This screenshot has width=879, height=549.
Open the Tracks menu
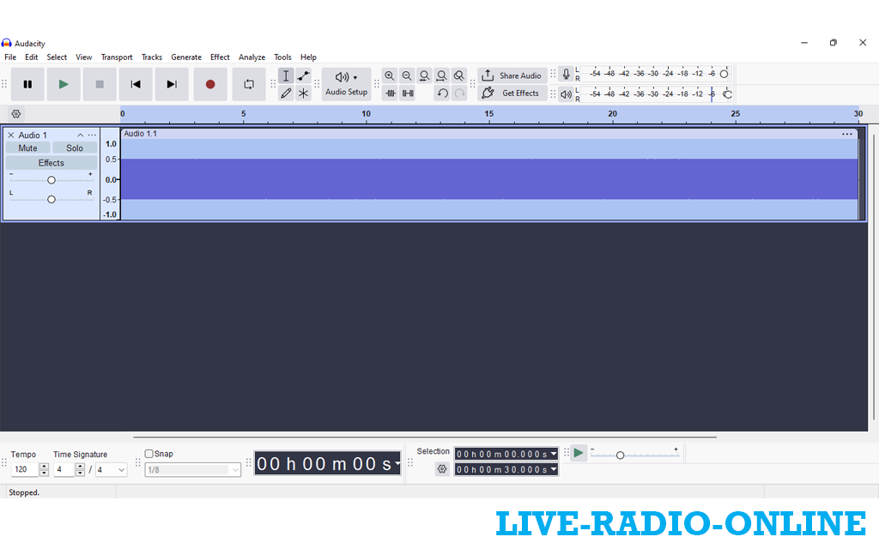click(151, 57)
